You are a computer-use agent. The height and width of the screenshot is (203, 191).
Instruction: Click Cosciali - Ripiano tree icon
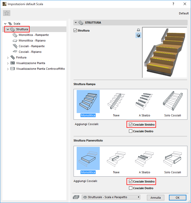click(15, 52)
